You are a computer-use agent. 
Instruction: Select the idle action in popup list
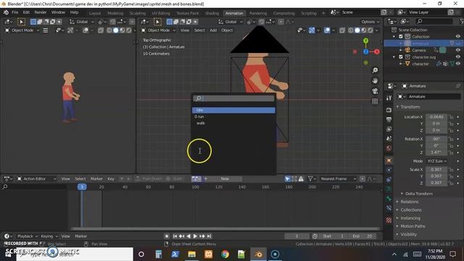coord(233,110)
